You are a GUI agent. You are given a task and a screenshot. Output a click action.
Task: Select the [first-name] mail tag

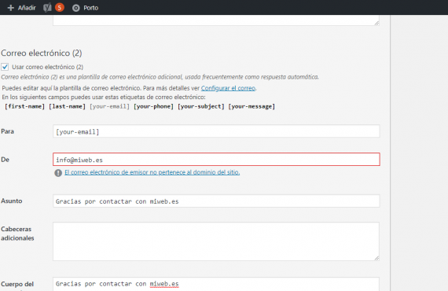coord(24,106)
